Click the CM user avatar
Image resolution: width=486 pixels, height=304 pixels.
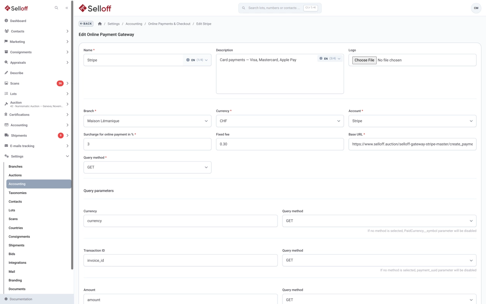pyautogui.click(x=476, y=8)
